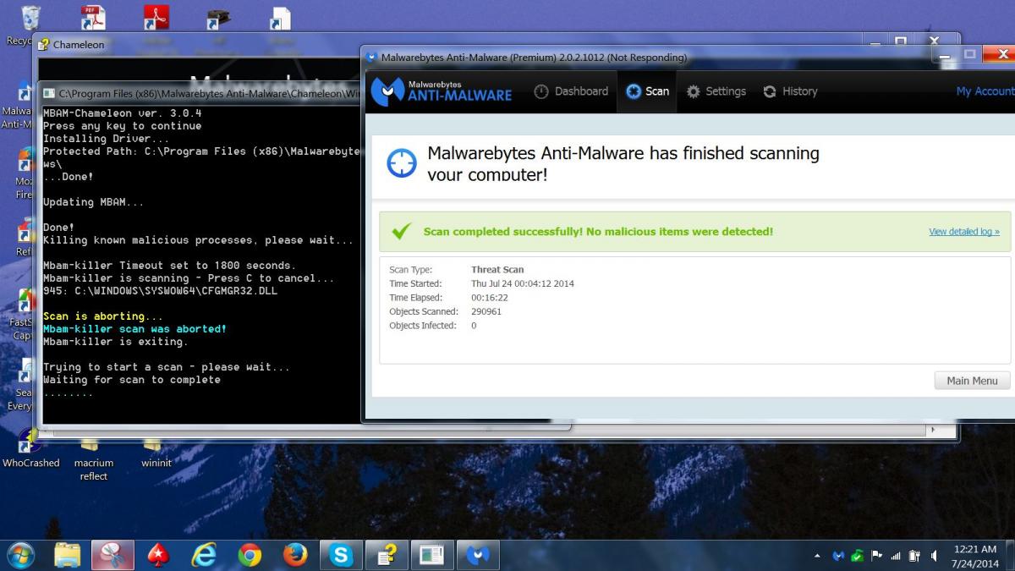Switch to the Chameleon question-mark taskbar button
This screenshot has height=571, width=1015.
pos(387,555)
